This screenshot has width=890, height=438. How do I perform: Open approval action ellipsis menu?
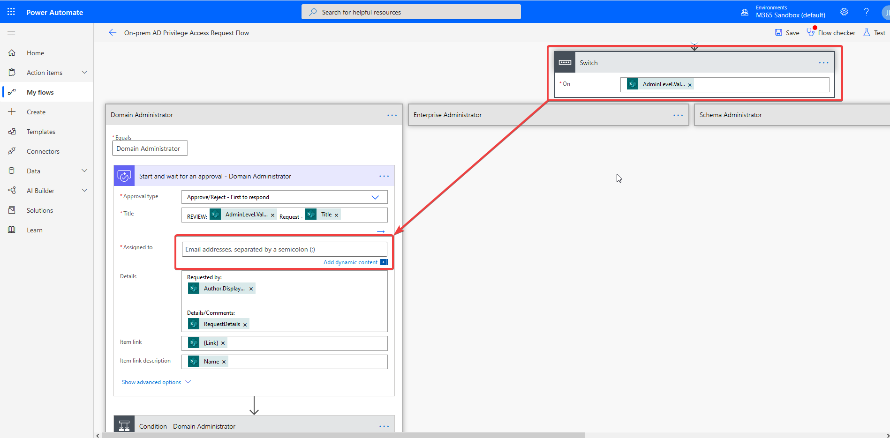coord(384,176)
